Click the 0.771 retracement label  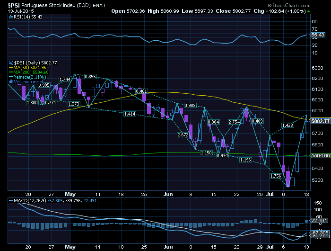[x=51, y=103]
